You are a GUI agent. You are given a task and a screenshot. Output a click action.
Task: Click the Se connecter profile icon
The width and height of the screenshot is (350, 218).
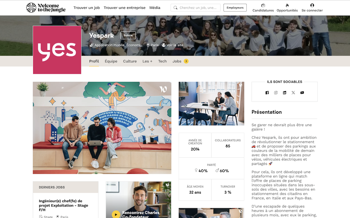tap(312, 5)
